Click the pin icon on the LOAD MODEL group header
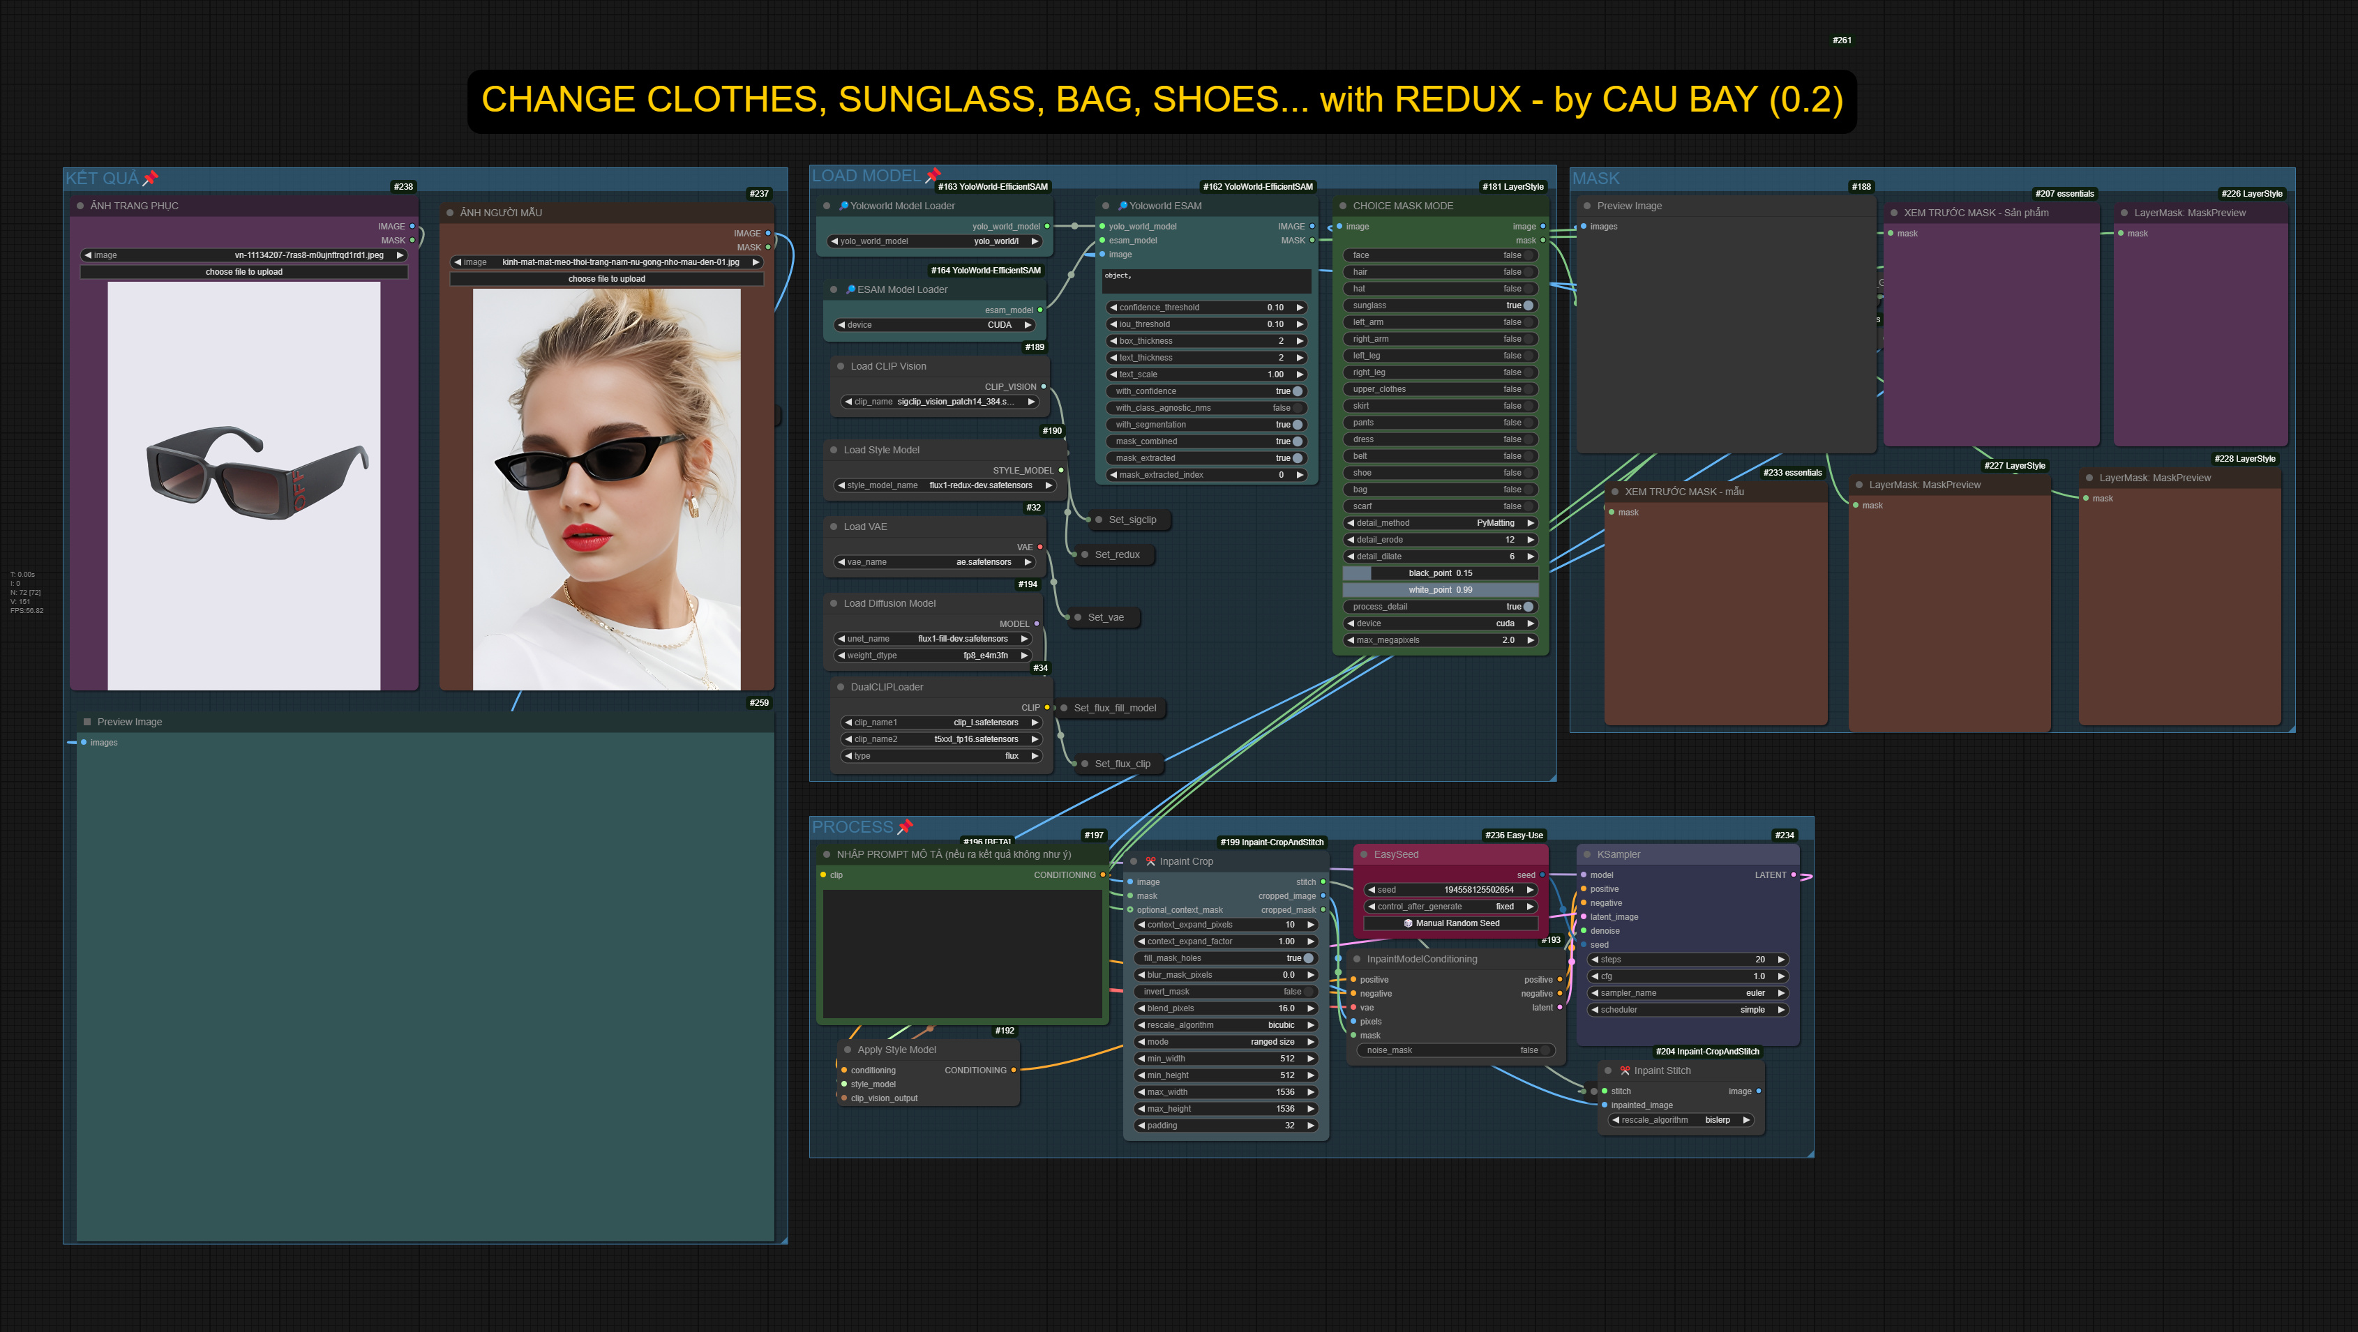Viewport: 2358px width, 1332px height. 933,176
